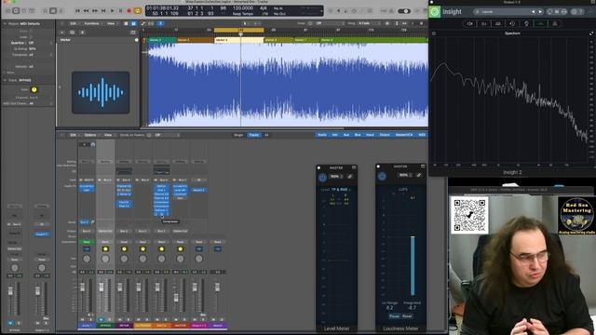Toggle the Output channel filter button in mixer
596x335 pixels.
[x=385, y=135]
